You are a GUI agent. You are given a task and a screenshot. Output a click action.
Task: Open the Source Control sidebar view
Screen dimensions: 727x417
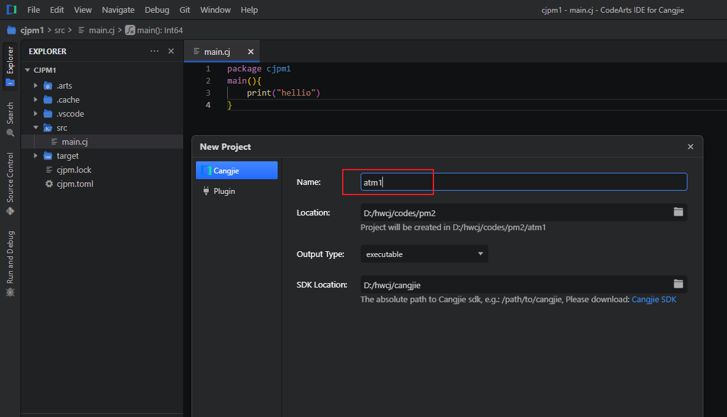[10, 184]
